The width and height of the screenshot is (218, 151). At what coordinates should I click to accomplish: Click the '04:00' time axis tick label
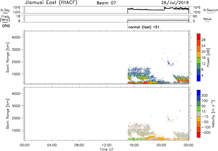coord(52,145)
